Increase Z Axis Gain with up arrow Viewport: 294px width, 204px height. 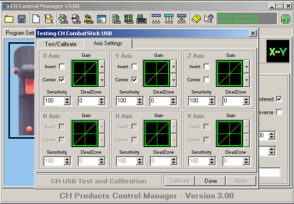tap(246, 67)
